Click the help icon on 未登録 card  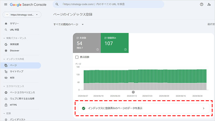97,49
